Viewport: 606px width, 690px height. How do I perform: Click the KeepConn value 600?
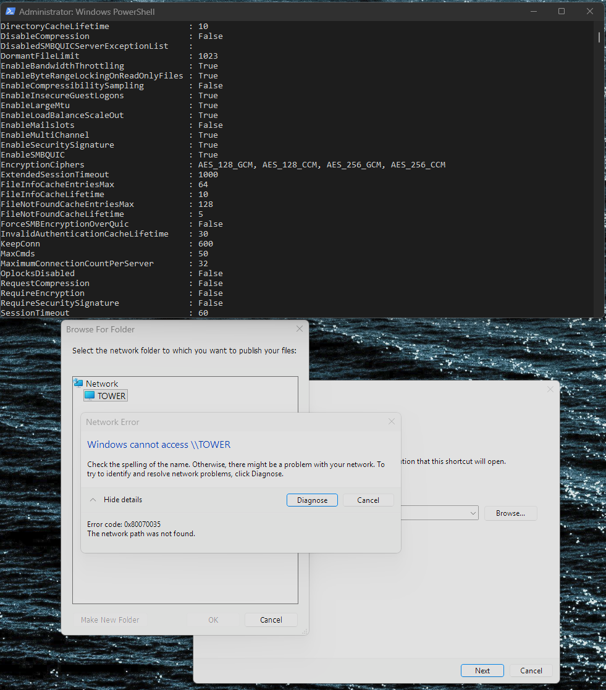[206, 244]
